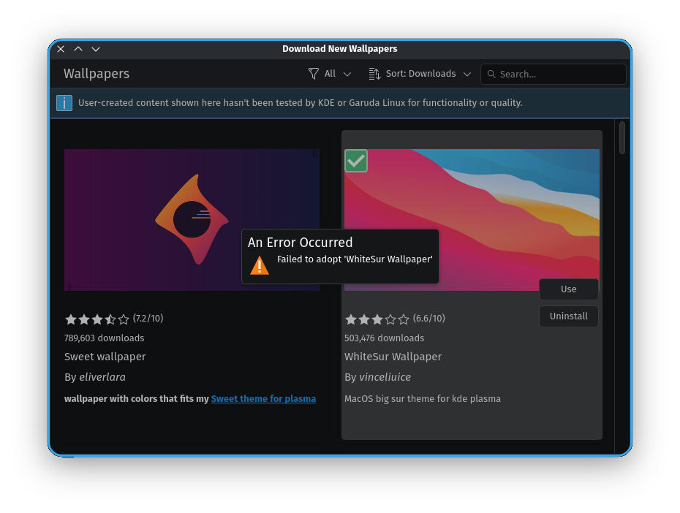Open the WhiteSur Wallpaper thumbnail
Image resolution: width=680 pixels, height=513 pixels.
point(472,220)
